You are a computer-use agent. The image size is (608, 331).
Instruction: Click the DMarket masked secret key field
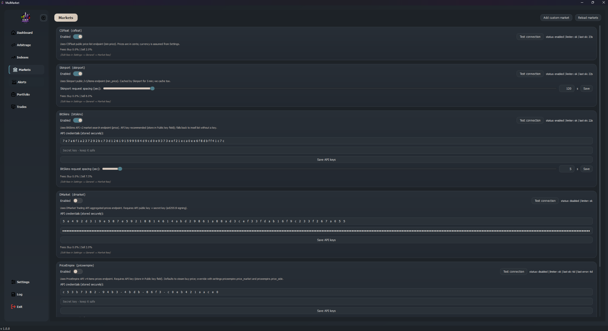click(x=326, y=231)
